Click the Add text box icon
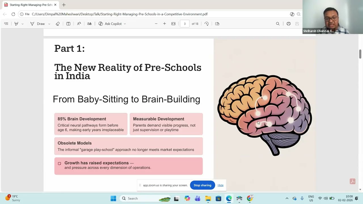This screenshot has width=363, height=204. (68, 24)
